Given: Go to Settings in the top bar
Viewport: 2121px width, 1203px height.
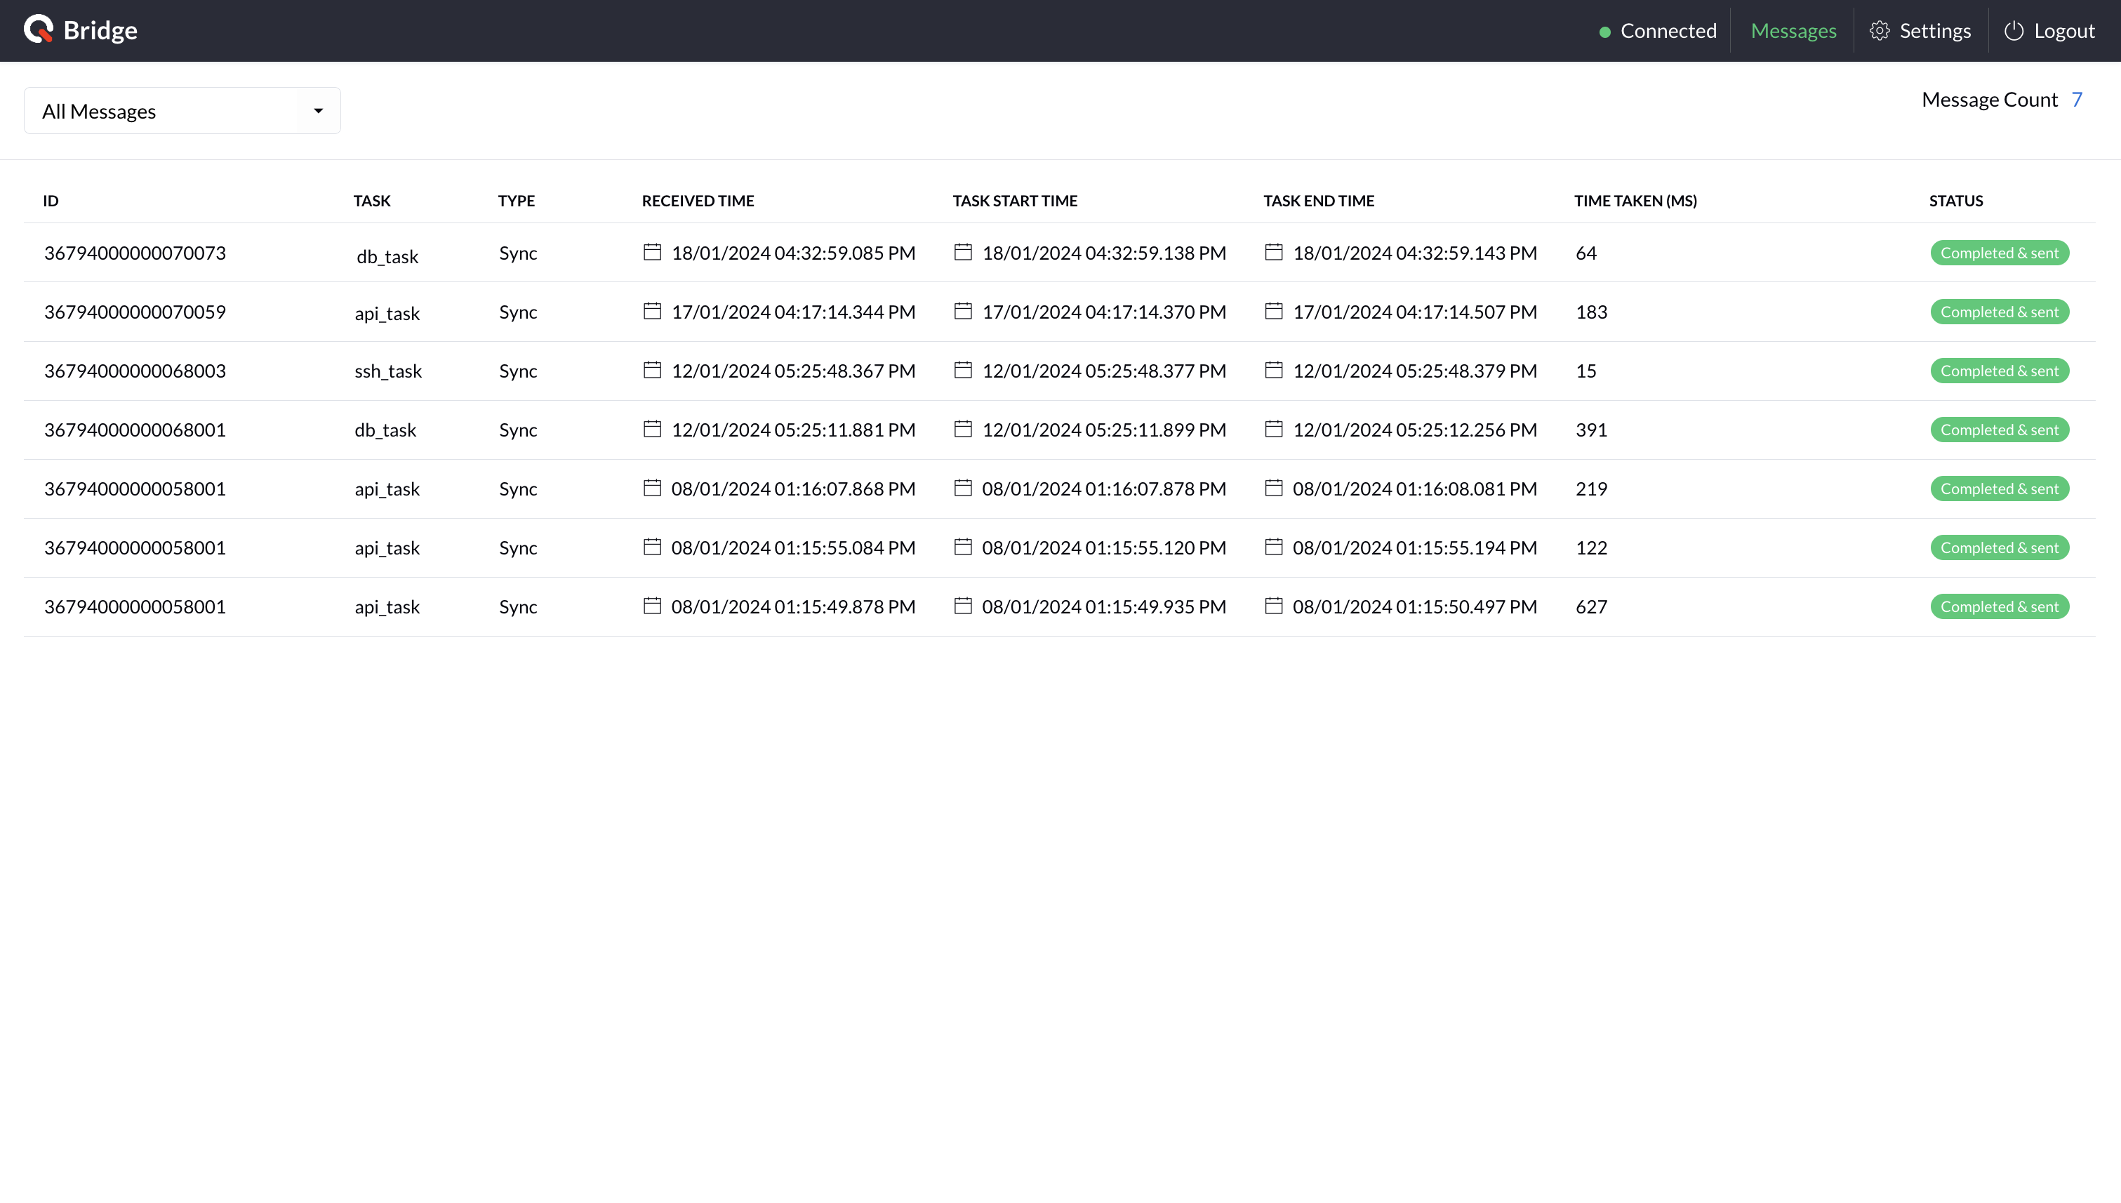Looking at the screenshot, I should click(1934, 31).
